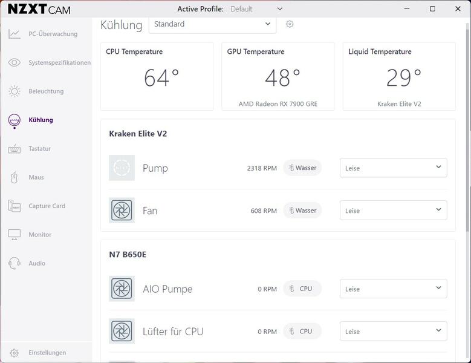Open cooling profile gear settings icon
This screenshot has height=363, width=471.
point(290,24)
